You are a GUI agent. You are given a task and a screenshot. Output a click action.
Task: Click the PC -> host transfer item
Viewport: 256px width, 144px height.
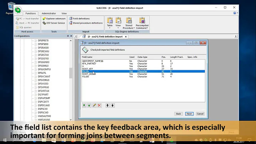click(x=27, y=19)
